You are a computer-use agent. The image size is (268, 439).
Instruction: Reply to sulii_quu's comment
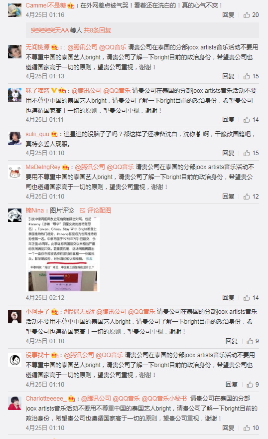[x=228, y=153]
